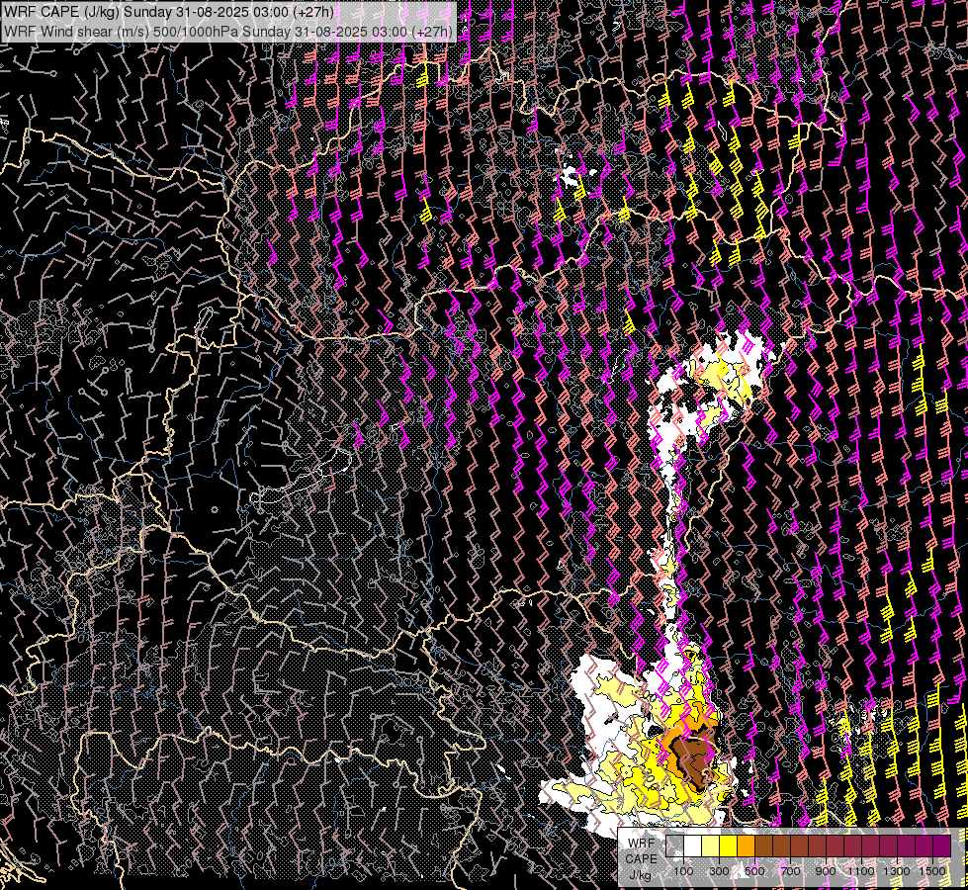Click the legend label '300'
Screen dimensions: 968x890
(719, 871)
